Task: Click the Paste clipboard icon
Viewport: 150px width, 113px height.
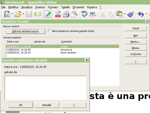Action: (119, 14)
